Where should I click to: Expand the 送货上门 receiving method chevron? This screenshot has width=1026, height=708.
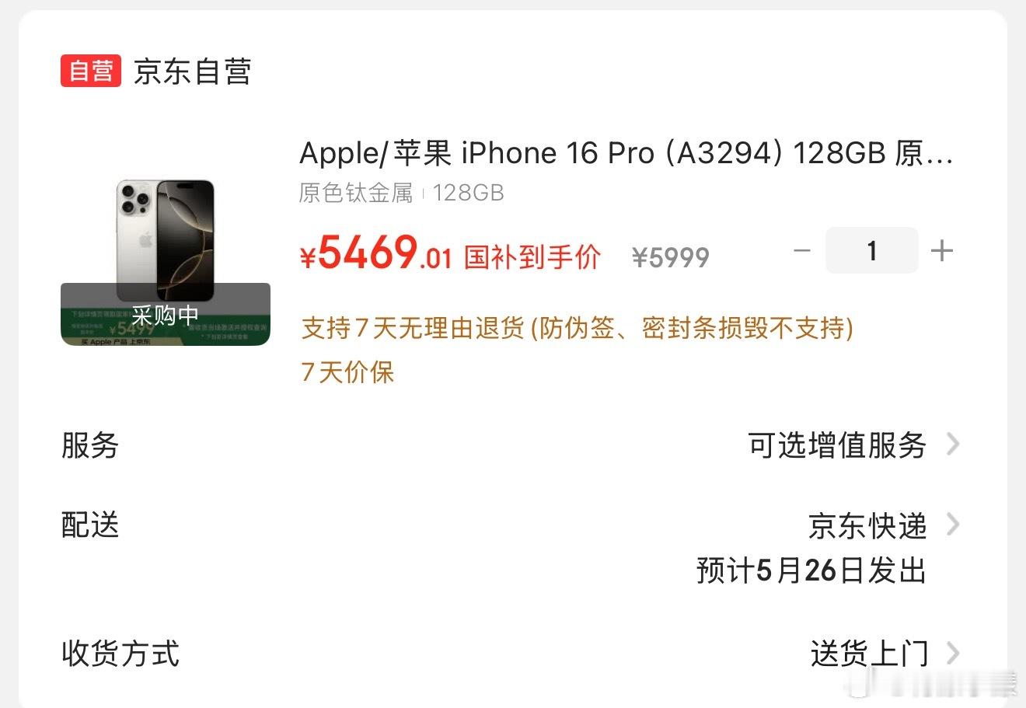coord(952,653)
